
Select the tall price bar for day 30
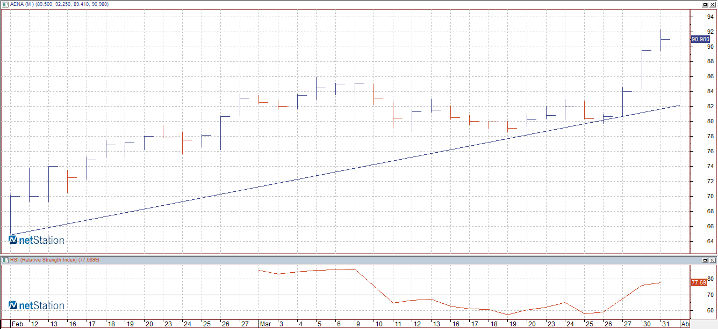[642, 70]
